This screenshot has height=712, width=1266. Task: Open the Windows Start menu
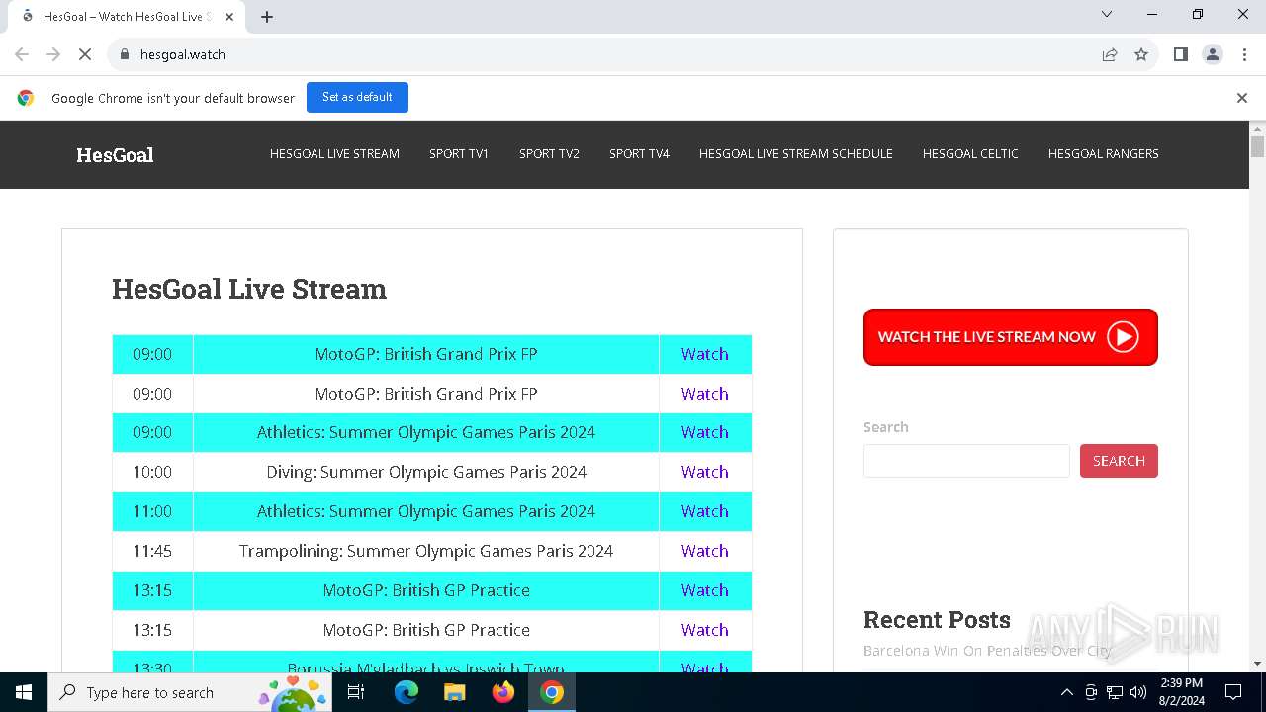(24, 692)
